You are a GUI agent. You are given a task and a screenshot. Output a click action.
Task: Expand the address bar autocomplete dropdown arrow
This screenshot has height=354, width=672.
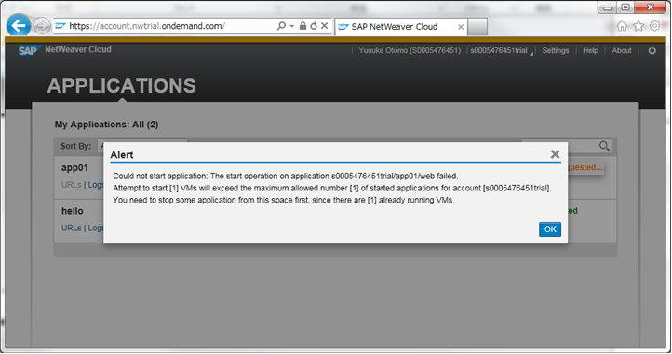[x=292, y=26]
